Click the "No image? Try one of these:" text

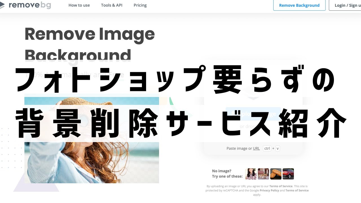point(227,173)
